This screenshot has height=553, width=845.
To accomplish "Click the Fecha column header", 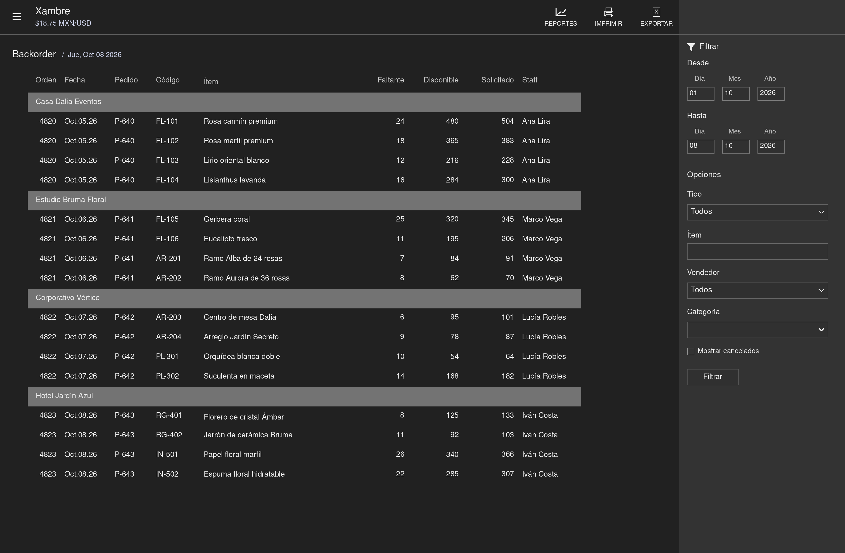I will coord(74,80).
